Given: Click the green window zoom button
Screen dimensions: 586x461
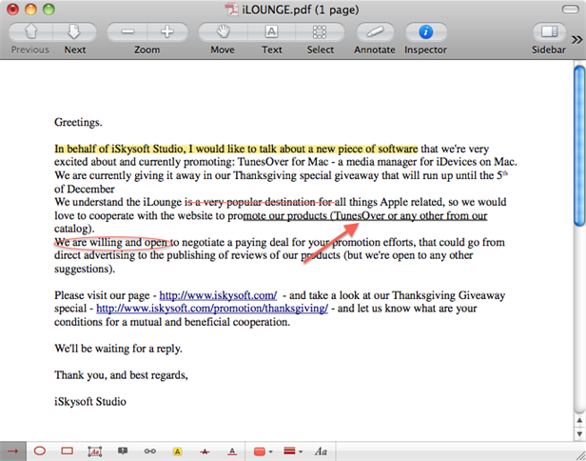Looking at the screenshot, I should click(x=49, y=10).
